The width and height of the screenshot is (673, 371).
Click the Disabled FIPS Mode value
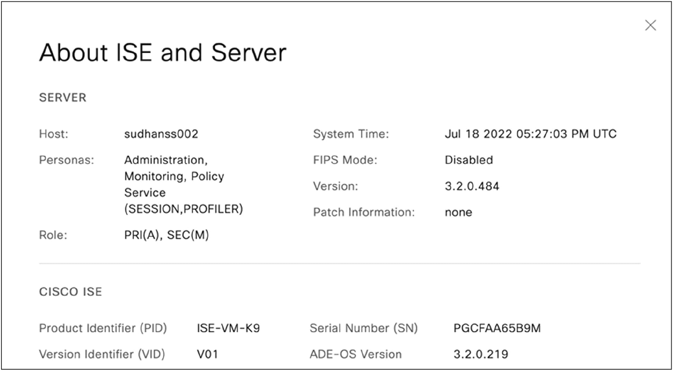point(468,160)
